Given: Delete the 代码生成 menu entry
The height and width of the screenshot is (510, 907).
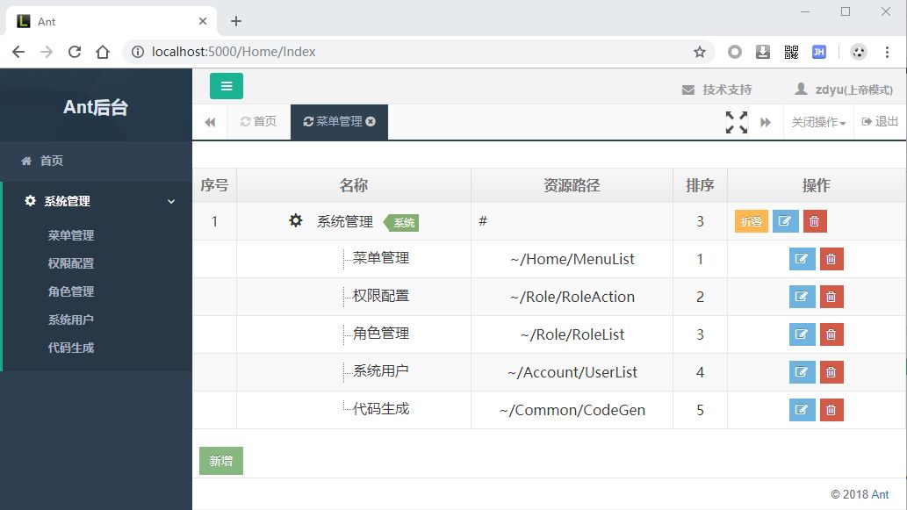Looking at the screenshot, I should (x=831, y=410).
